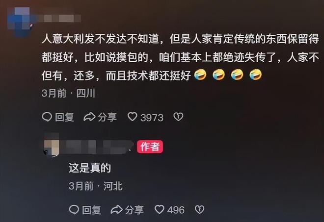Click the 回复 text on the author's reply
The width and height of the screenshot is (324, 222).
[x=91, y=210]
